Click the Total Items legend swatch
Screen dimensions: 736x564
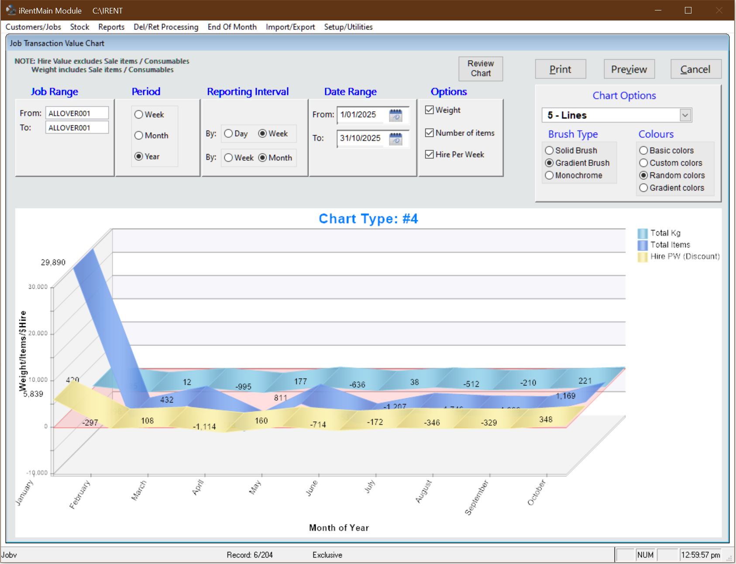tap(642, 245)
